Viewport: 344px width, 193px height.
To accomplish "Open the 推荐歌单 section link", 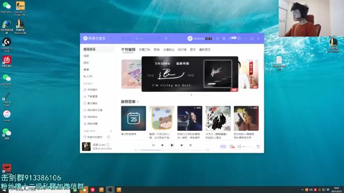I will pos(130,102).
